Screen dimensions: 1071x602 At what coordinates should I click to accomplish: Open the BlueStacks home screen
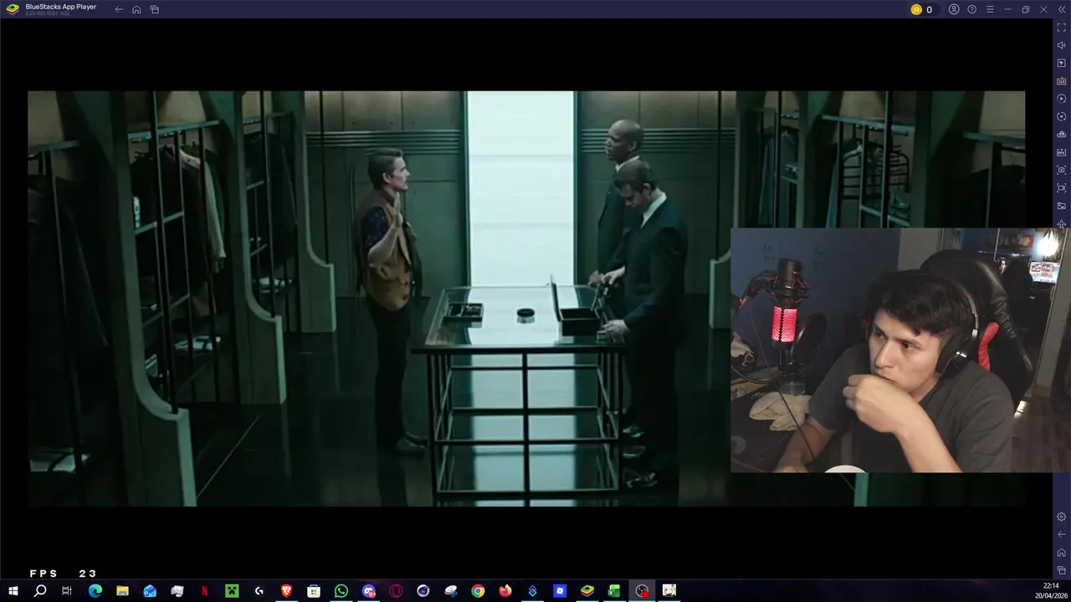pos(136,9)
